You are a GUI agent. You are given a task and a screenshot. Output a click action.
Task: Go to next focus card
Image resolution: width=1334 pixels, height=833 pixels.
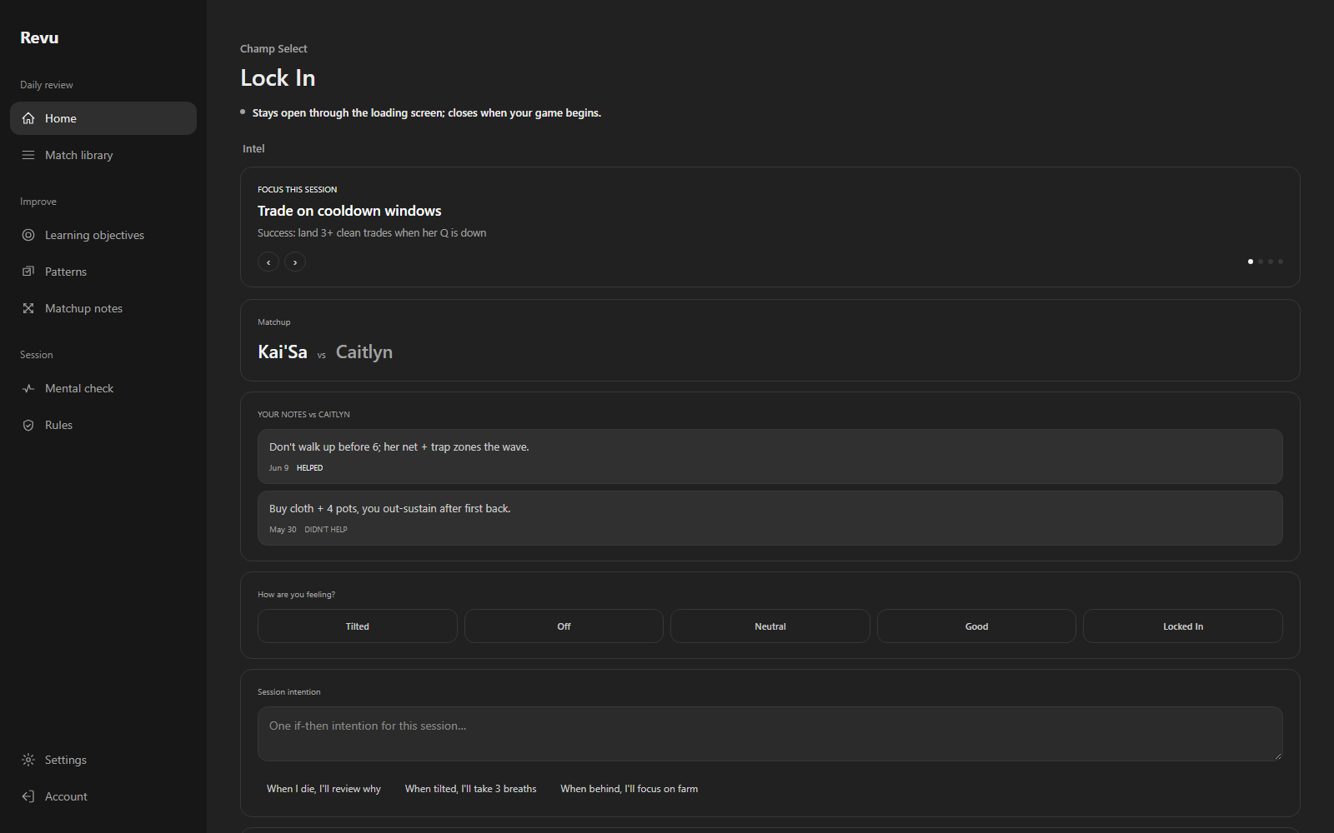295,262
